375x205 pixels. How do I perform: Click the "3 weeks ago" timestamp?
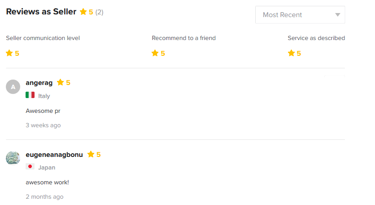click(43, 125)
